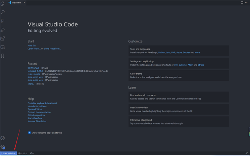250x156 pixels.
Task: Open Introductory videos link
Action: pyautogui.click(x=37, y=106)
